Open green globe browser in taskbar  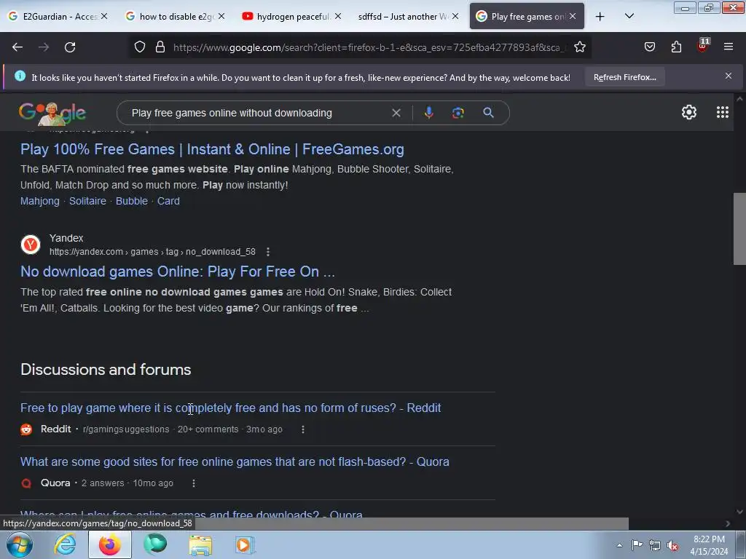[x=156, y=544]
